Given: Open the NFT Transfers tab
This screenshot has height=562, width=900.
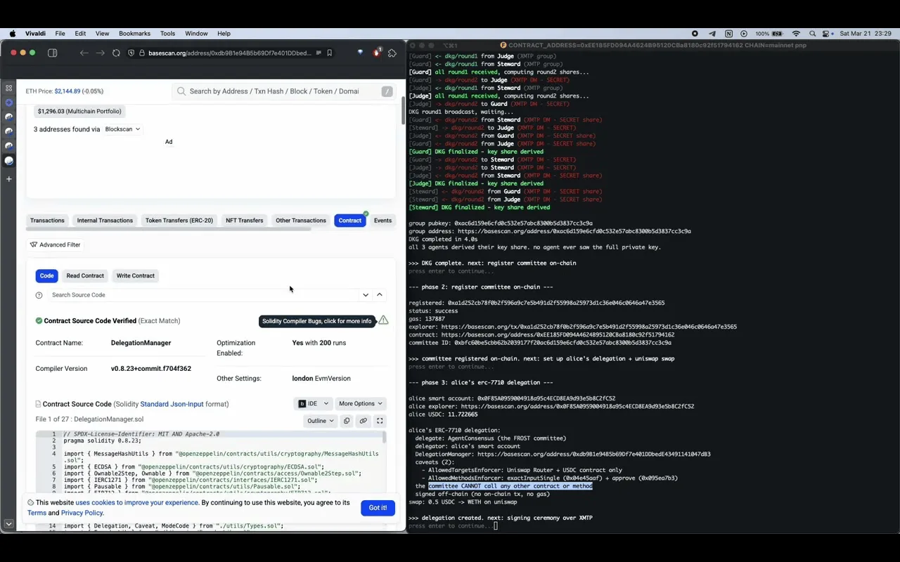Looking at the screenshot, I should pos(244,221).
